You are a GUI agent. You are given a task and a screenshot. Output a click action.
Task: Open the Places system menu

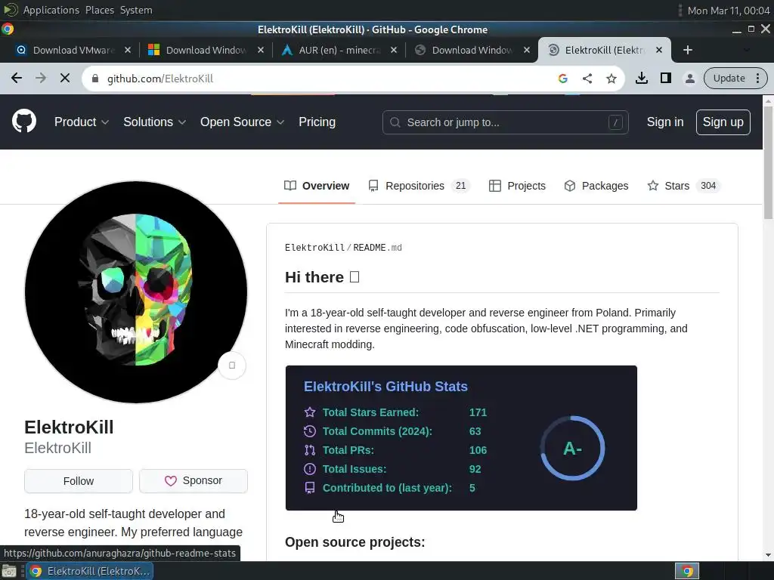[99, 10]
